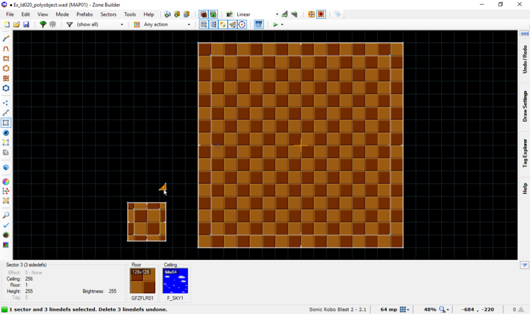
Task: Click the green Test map play button
Action: 276,24
